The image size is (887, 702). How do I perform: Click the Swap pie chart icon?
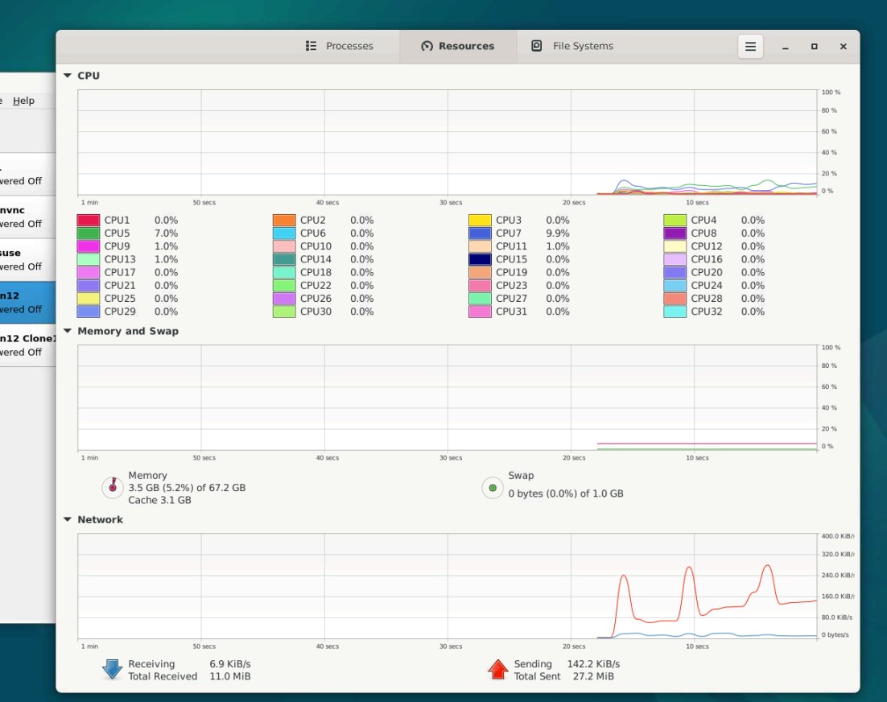(x=493, y=487)
